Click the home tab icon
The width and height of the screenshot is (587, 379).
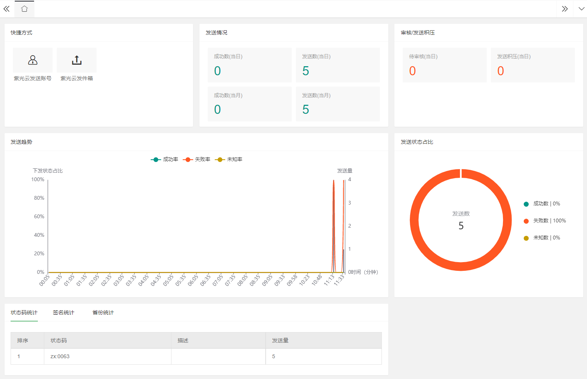[25, 9]
